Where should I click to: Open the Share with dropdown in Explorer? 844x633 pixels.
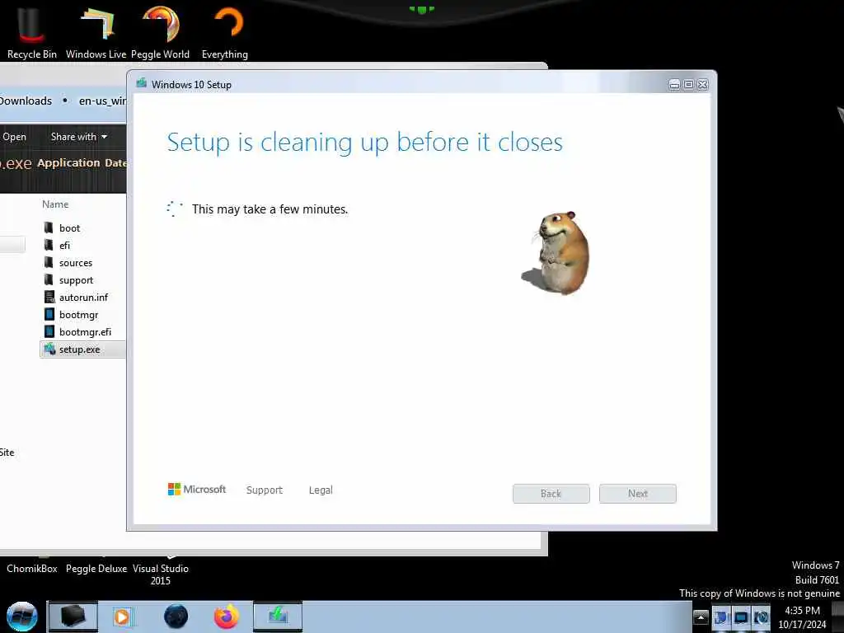(79, 137)
